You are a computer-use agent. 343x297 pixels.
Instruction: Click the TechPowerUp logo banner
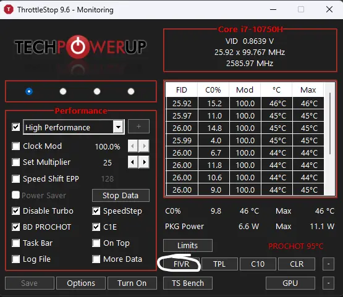pos(80,47)
